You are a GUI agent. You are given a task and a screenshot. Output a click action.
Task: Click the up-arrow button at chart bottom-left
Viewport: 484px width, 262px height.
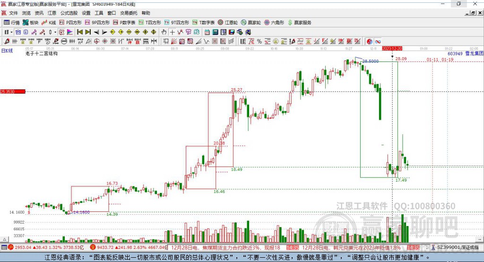[x=4, y=239]
